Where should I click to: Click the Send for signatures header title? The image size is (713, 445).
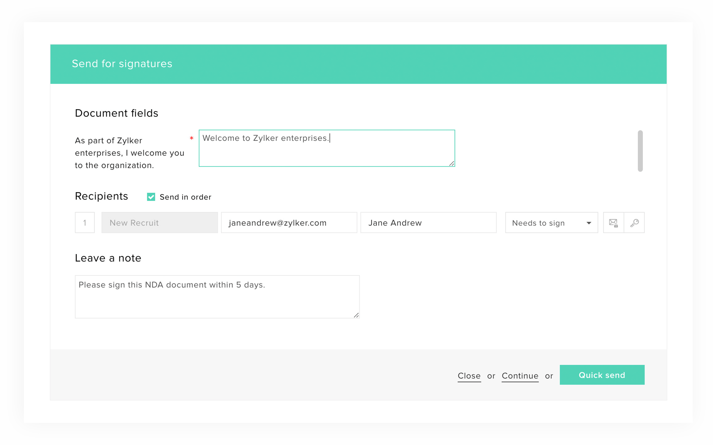[122, 64]
